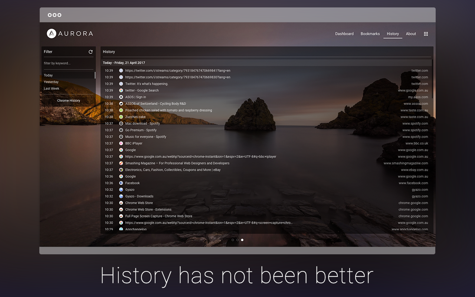Click the BBC iPlayer favicon
Viewport: 475px width, 297px height.
(x=121, y=143)
